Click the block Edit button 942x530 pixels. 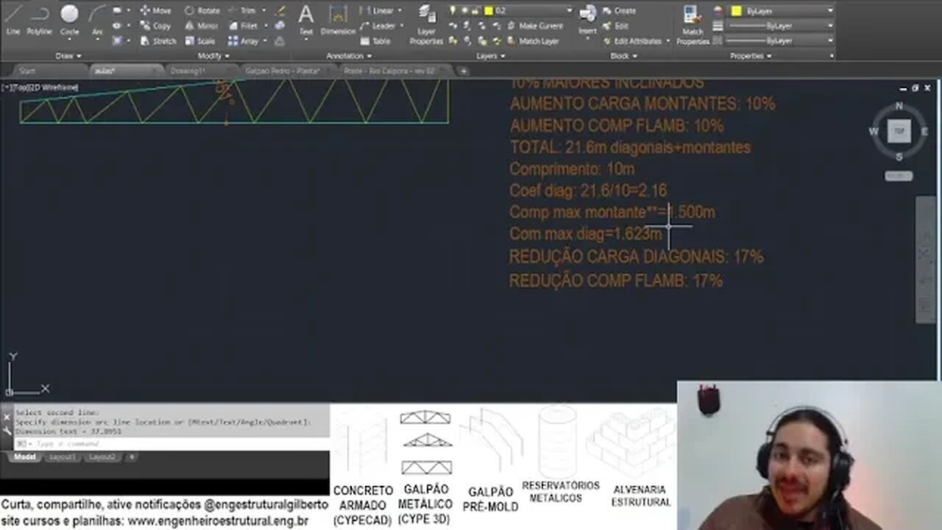615,26
